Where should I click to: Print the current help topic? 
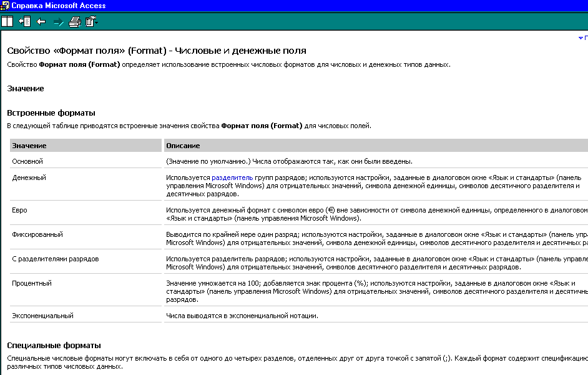click(75, 22)
